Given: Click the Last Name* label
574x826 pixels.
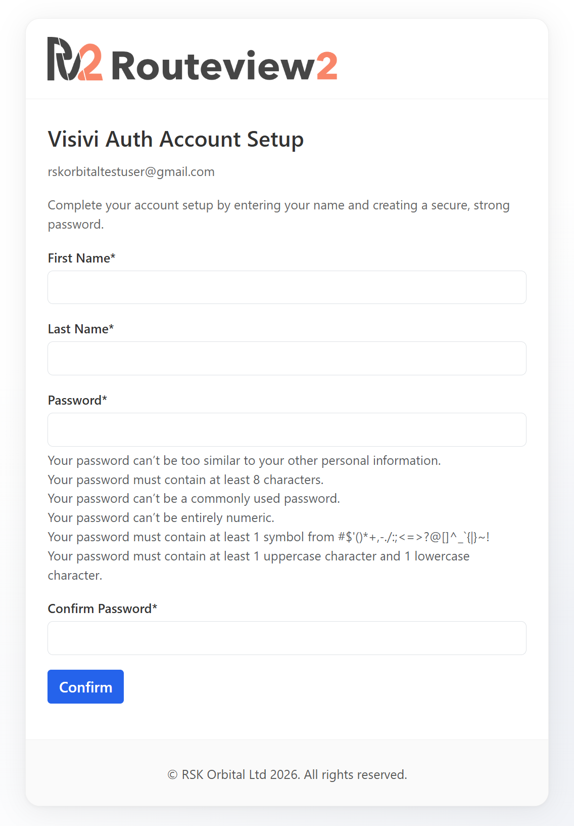Looking at the screenshot, I should 81,329.
